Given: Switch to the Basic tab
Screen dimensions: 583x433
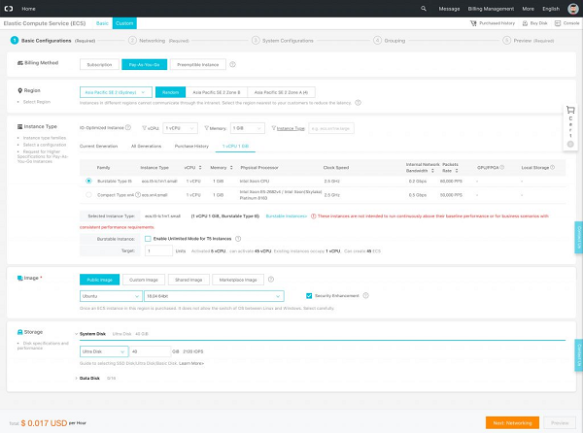Looking at the screenshot, I should (102, 23).
